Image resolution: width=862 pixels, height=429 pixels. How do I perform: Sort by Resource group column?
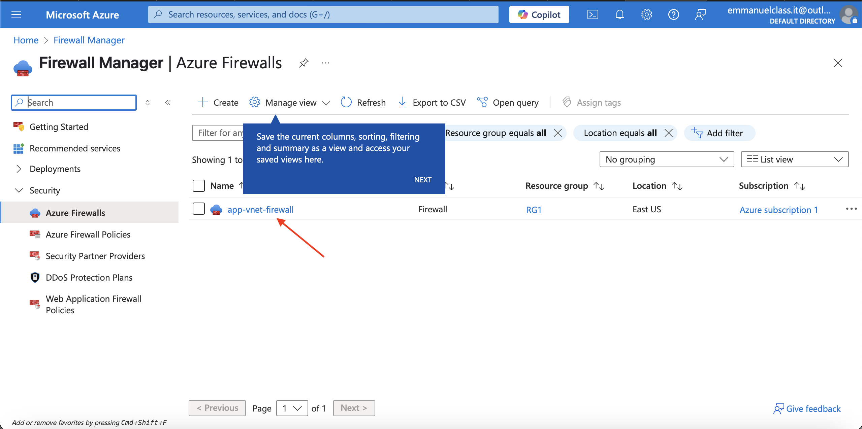(x=565, y=186)
